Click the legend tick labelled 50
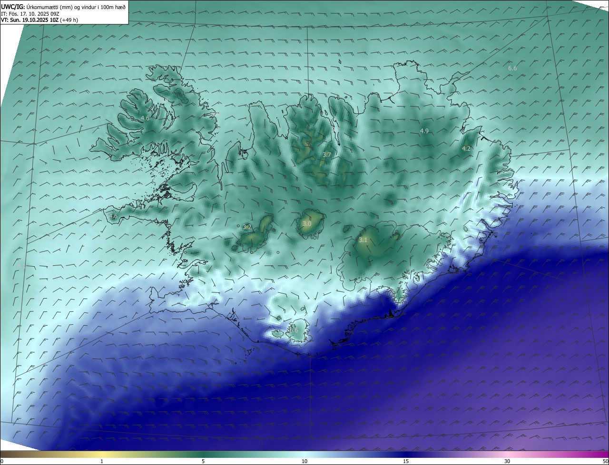The image size is (609, 465). [x=605, y=461]
